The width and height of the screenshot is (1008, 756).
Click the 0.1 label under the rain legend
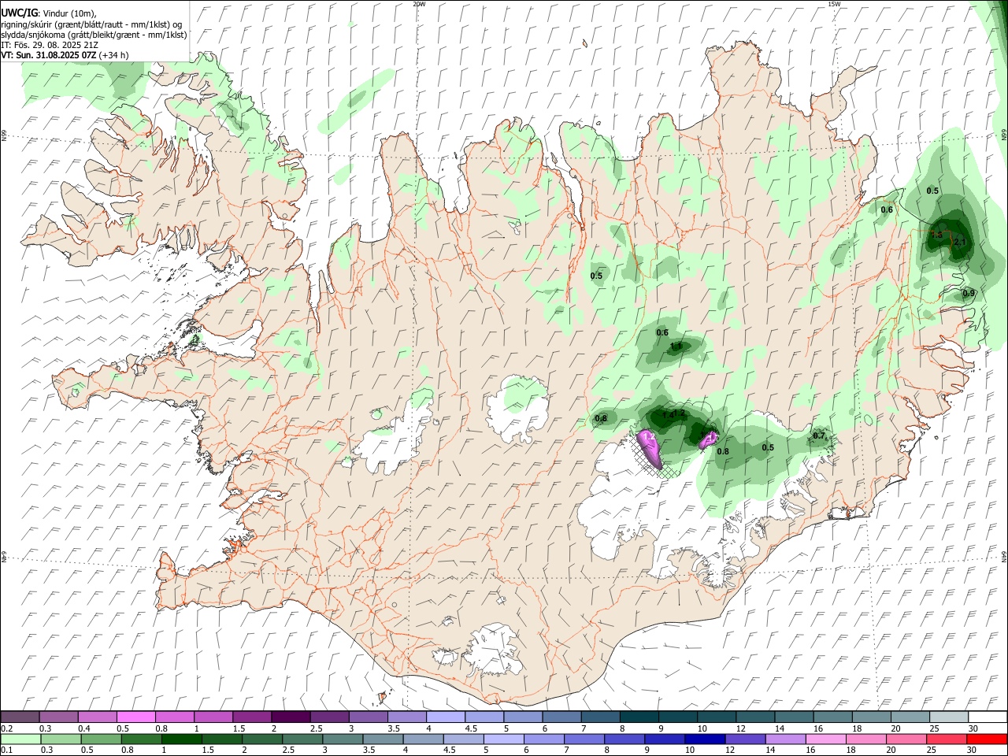[x=6, y=750]
